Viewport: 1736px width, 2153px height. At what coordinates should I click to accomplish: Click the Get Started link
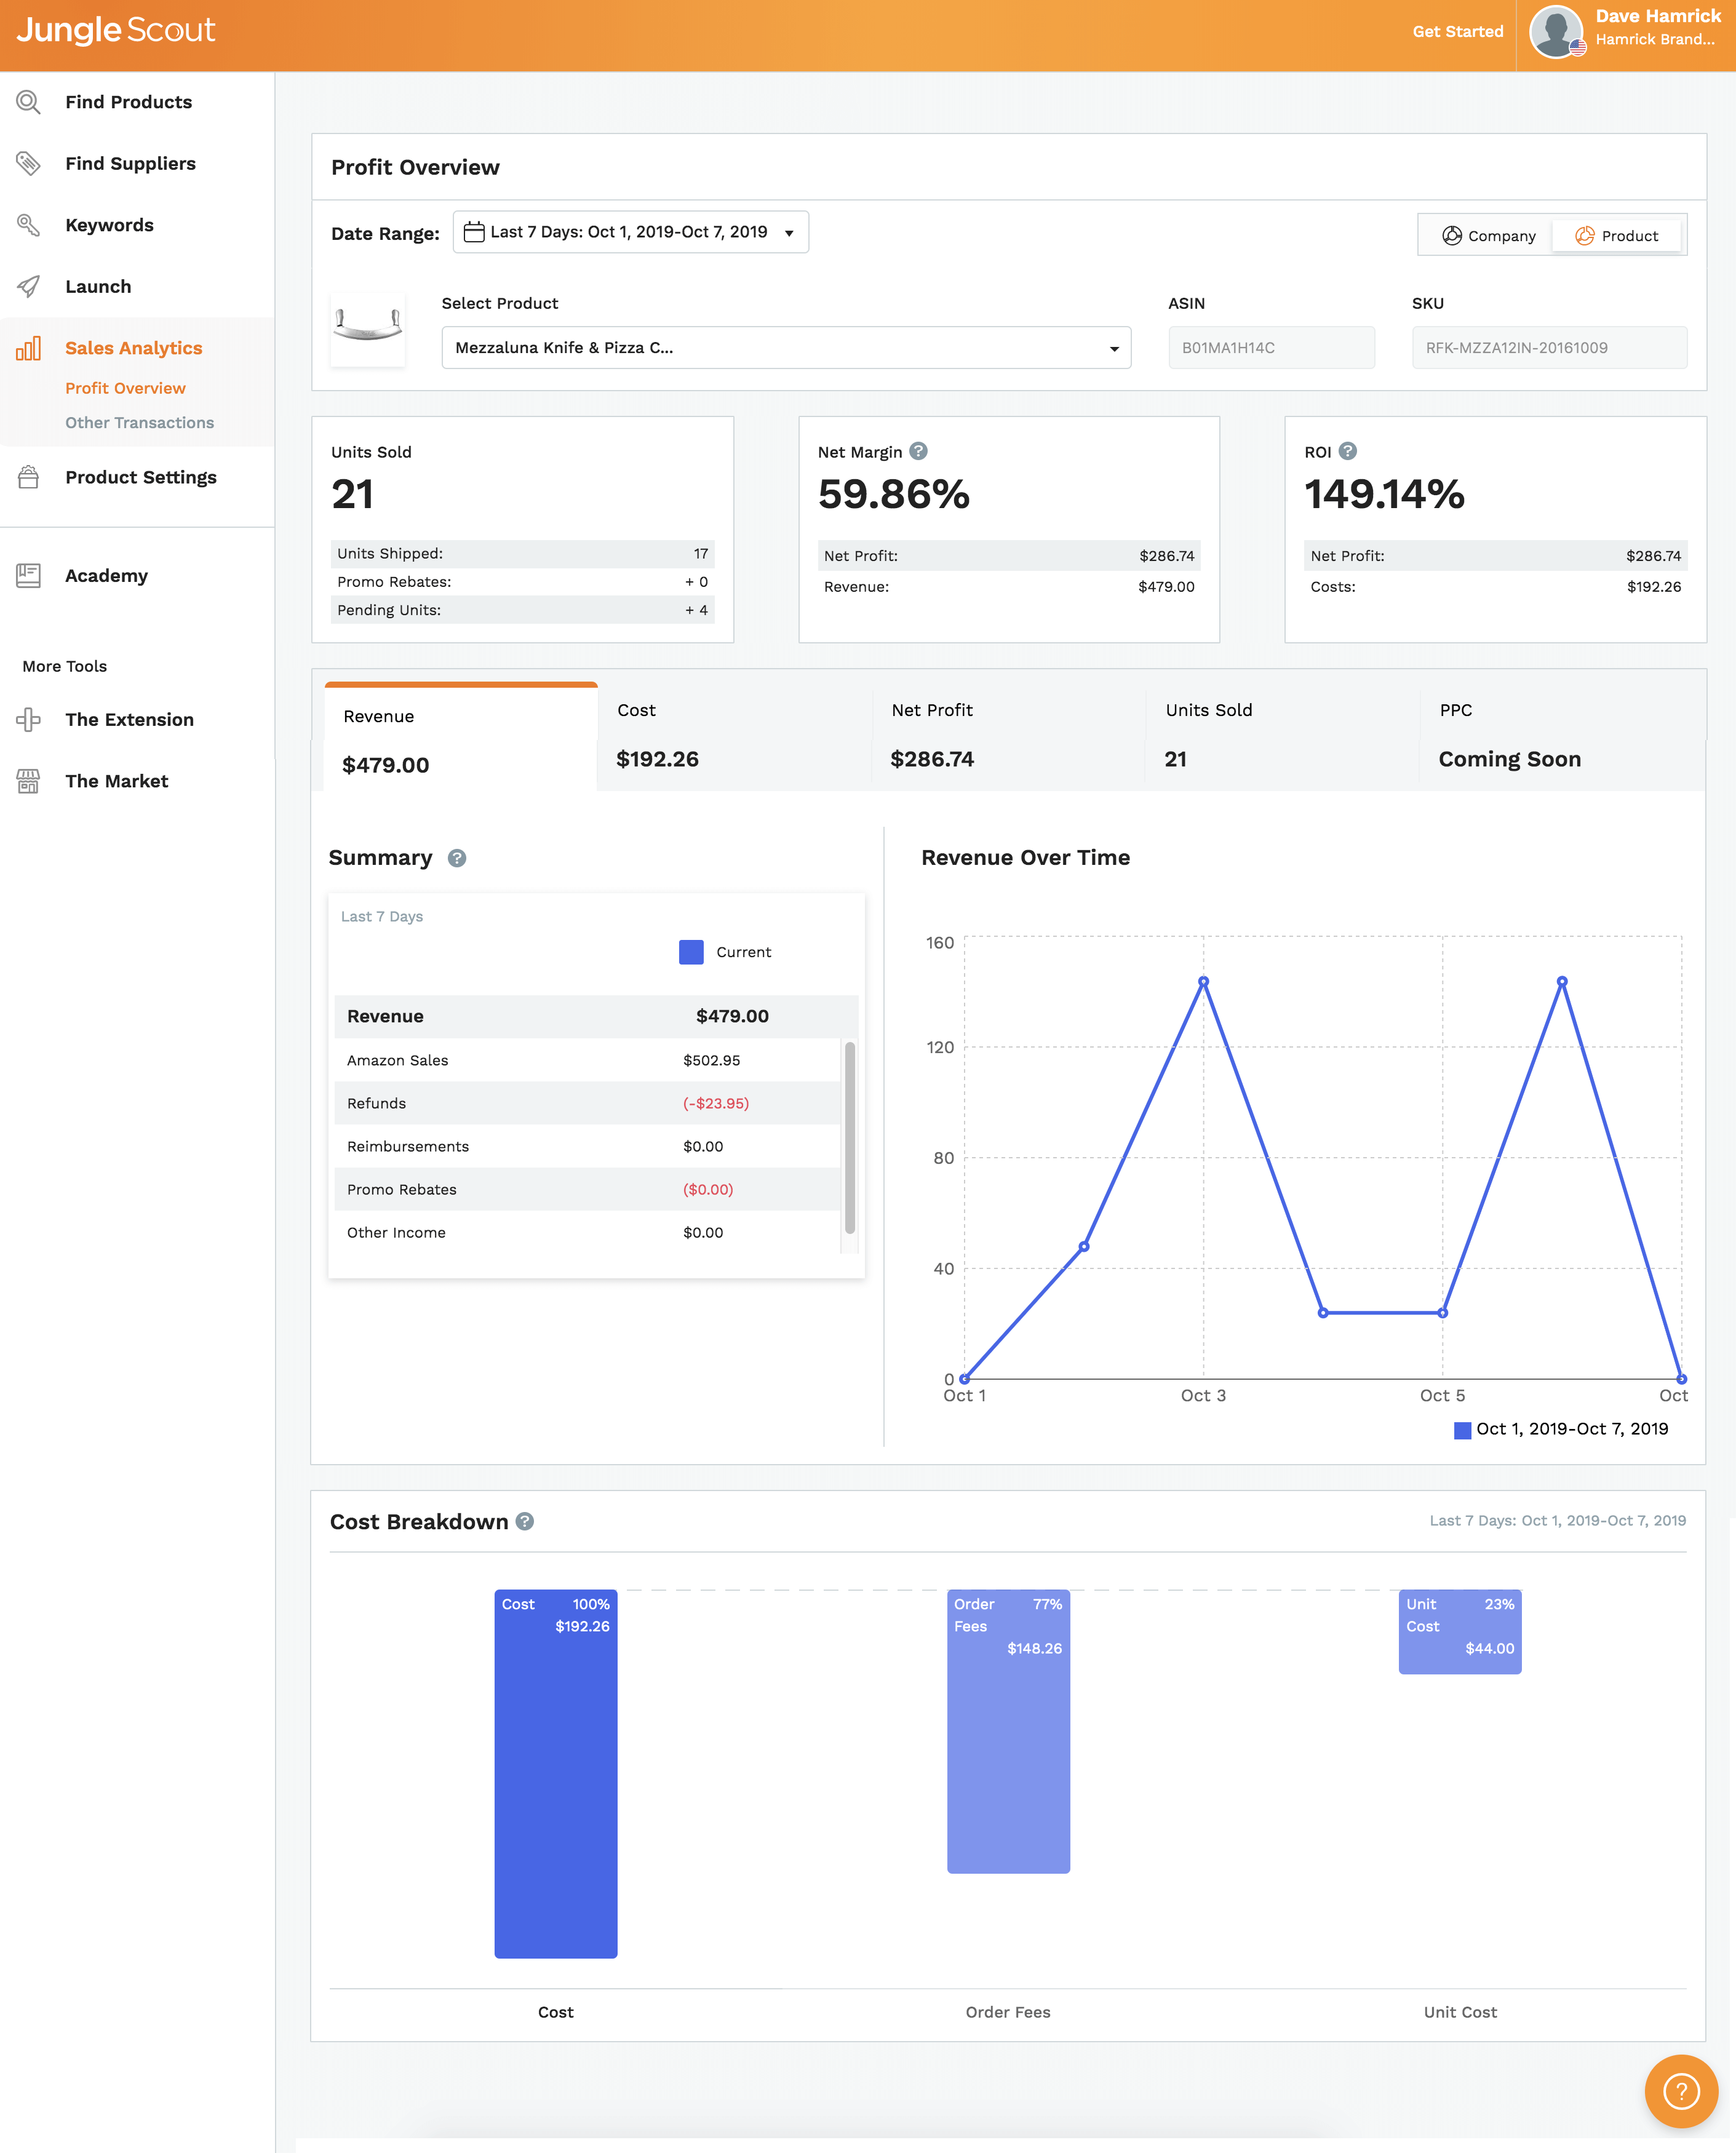(x=1457, y=32)
